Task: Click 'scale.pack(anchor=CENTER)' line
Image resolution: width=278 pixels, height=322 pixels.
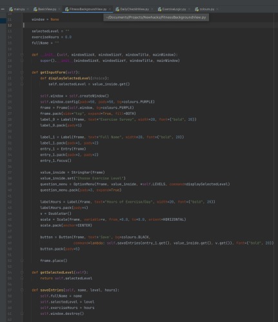Action: (x=66, y=225)
